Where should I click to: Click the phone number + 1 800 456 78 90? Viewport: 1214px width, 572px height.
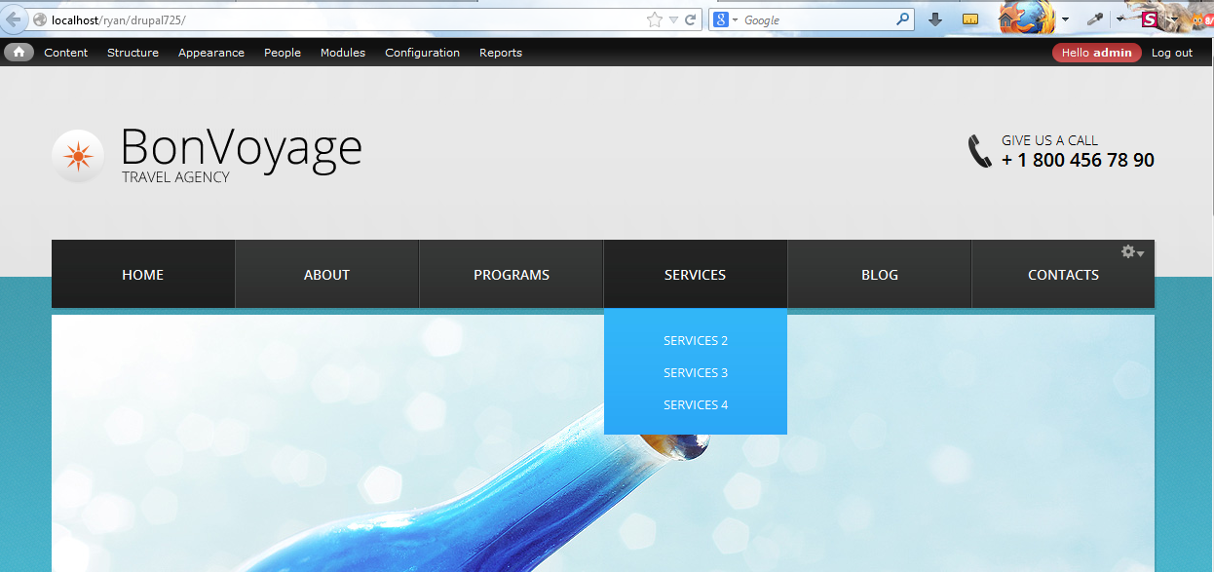(x=1078, y=160)
